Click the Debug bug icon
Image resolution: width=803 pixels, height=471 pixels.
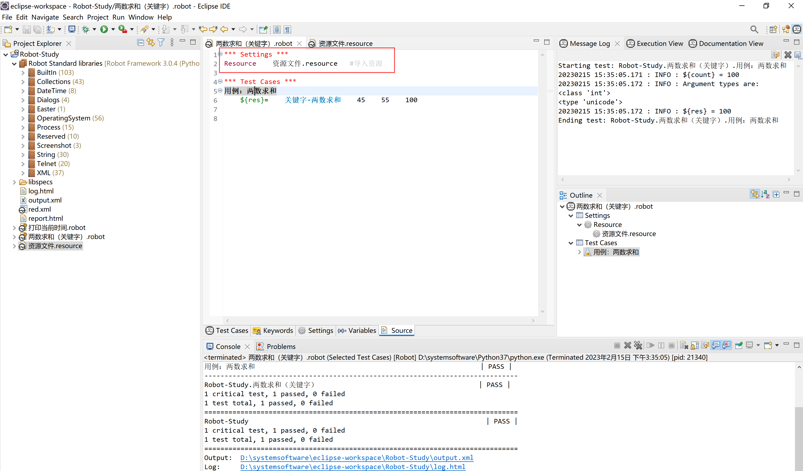86,29
